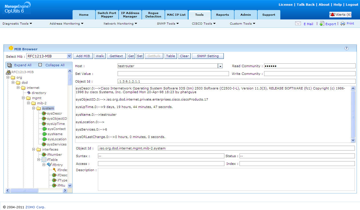The image size is (360, 210).
Task: Select sysUpTime node in MIB tree
Action: (56, 124)
